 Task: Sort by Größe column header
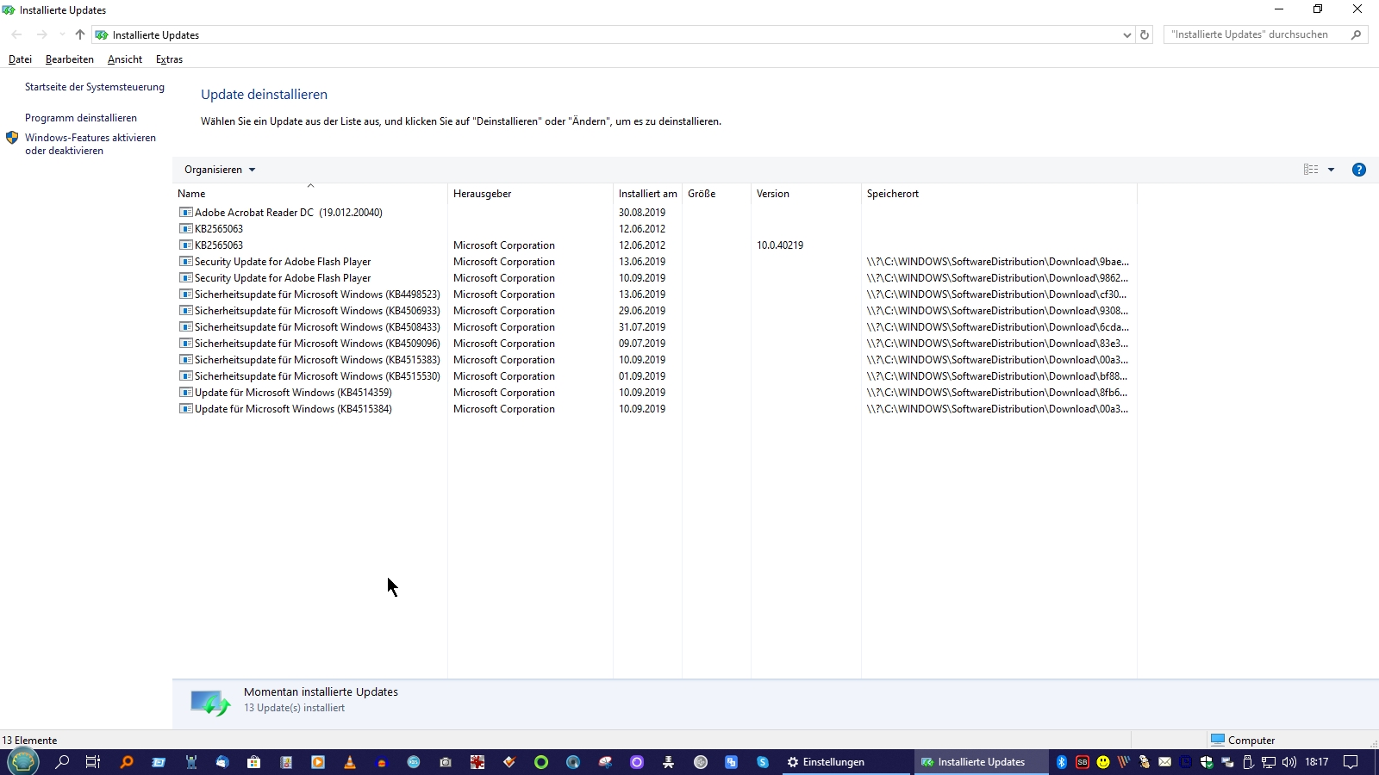(716, 194)
